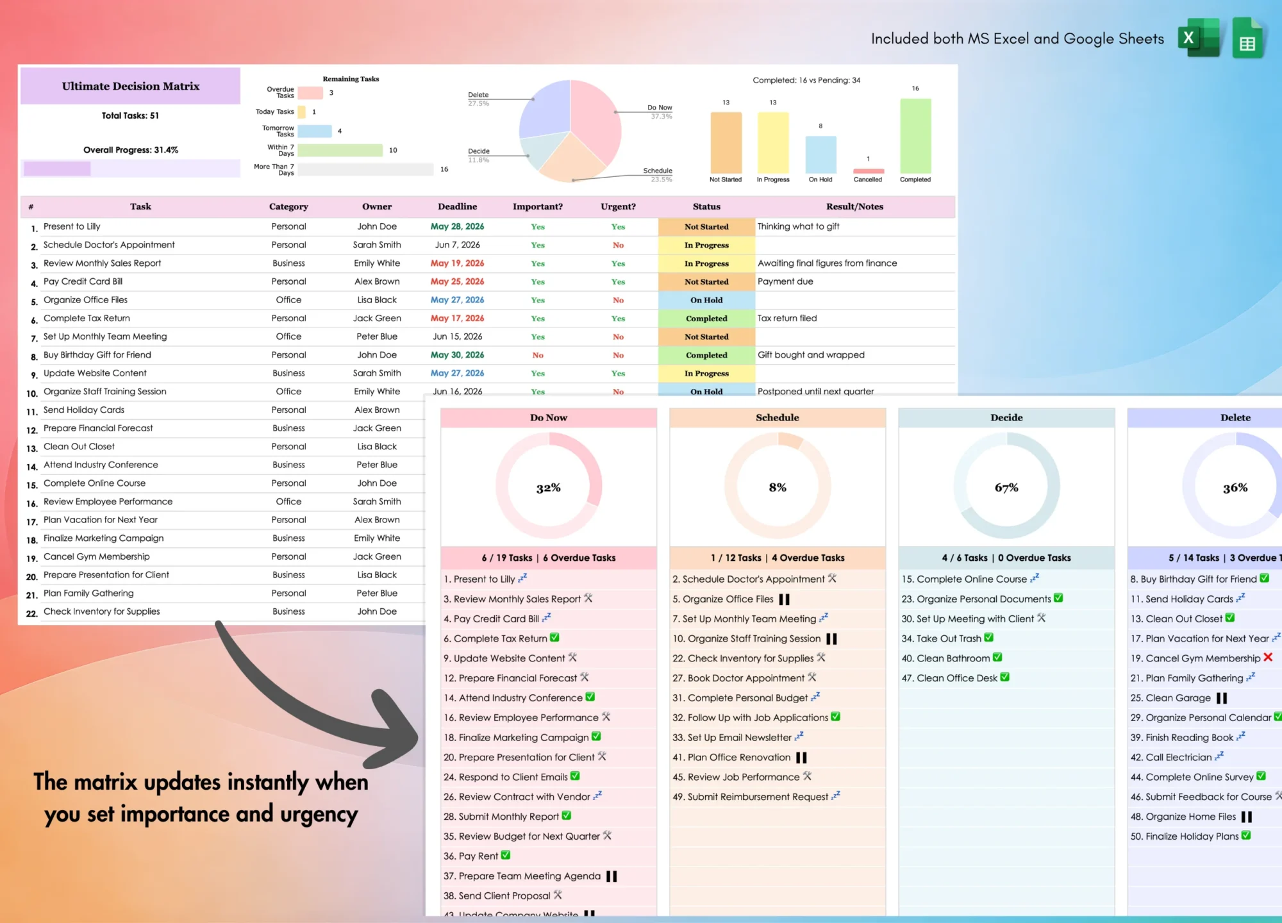This screenshot has width=1282, height=923.
Task: Click pause icon beside Prepare Team Meeting Agenda
Action: coord(612,876)
